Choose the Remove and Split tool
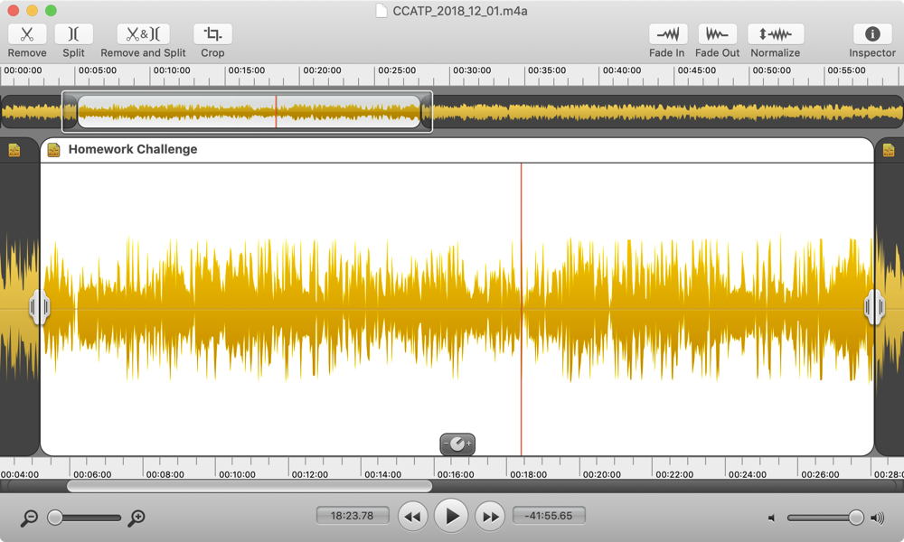 (x=143, y=34)
